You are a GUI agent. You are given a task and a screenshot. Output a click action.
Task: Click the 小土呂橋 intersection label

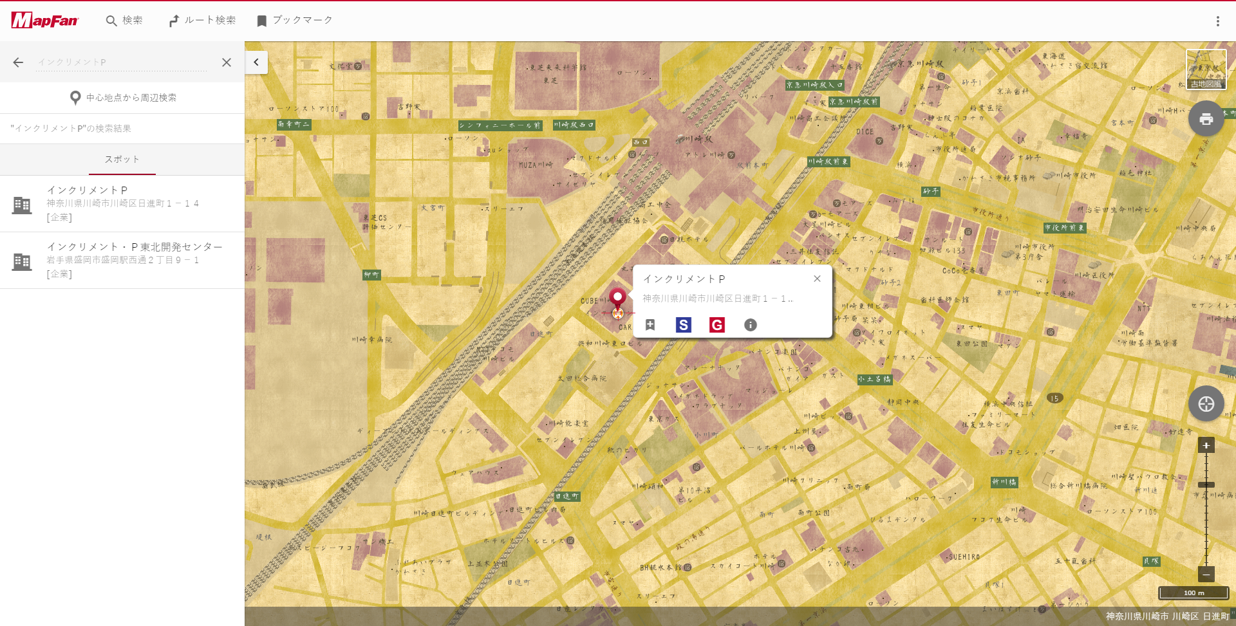875,380
